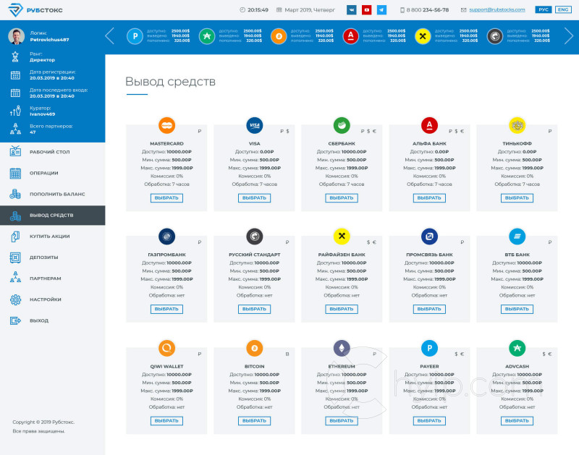Click the phone number 8 800 234-56-78
This screenshot has height=455, width=579.
coord(428,10)
